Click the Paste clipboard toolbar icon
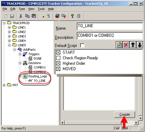The height and width of the screenshot is (132, 145). tap(34, 16)
